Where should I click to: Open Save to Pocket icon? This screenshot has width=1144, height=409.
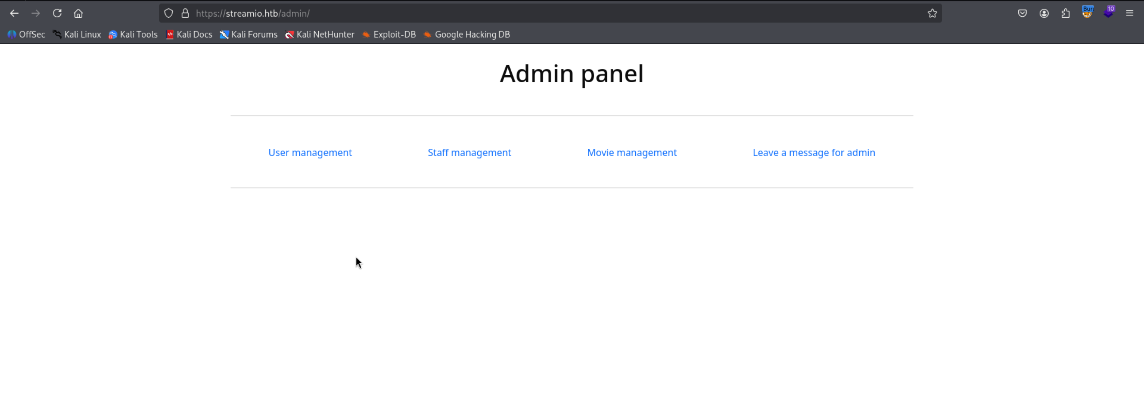click(x=1022, y=13)
